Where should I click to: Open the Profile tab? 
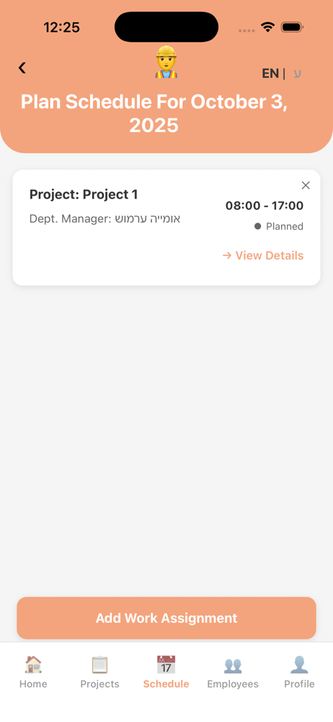[299, 672]
